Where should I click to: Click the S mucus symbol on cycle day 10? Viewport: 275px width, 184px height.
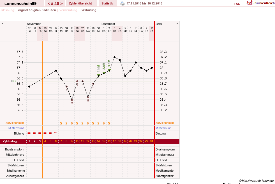(77, 123)
